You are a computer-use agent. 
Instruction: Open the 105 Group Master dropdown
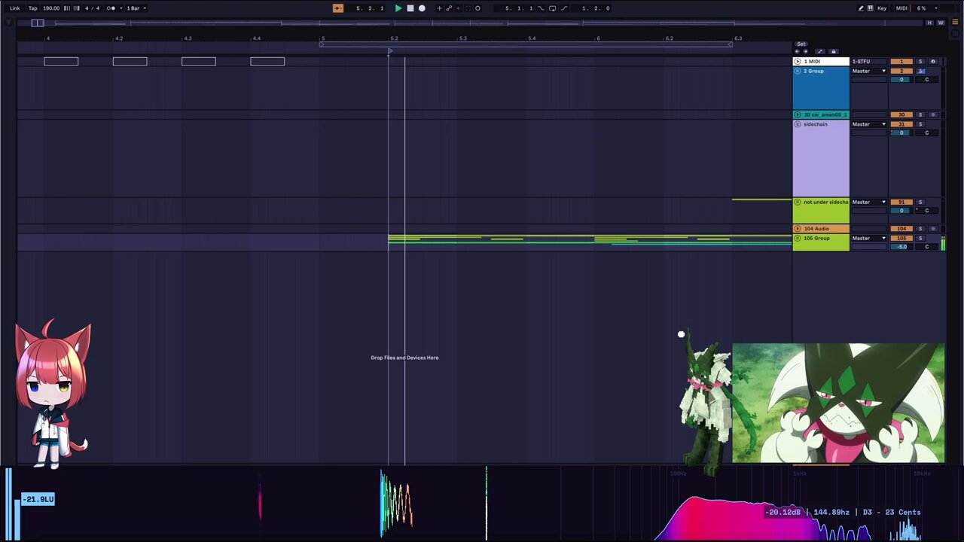[868, 238]
